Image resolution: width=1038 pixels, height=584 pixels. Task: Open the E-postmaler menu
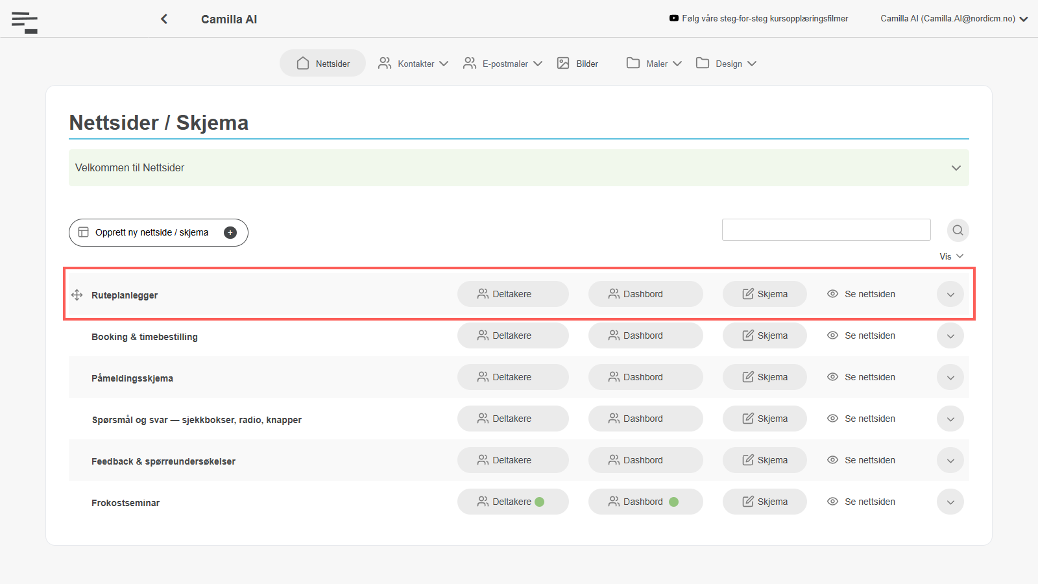tap(503, 64)
